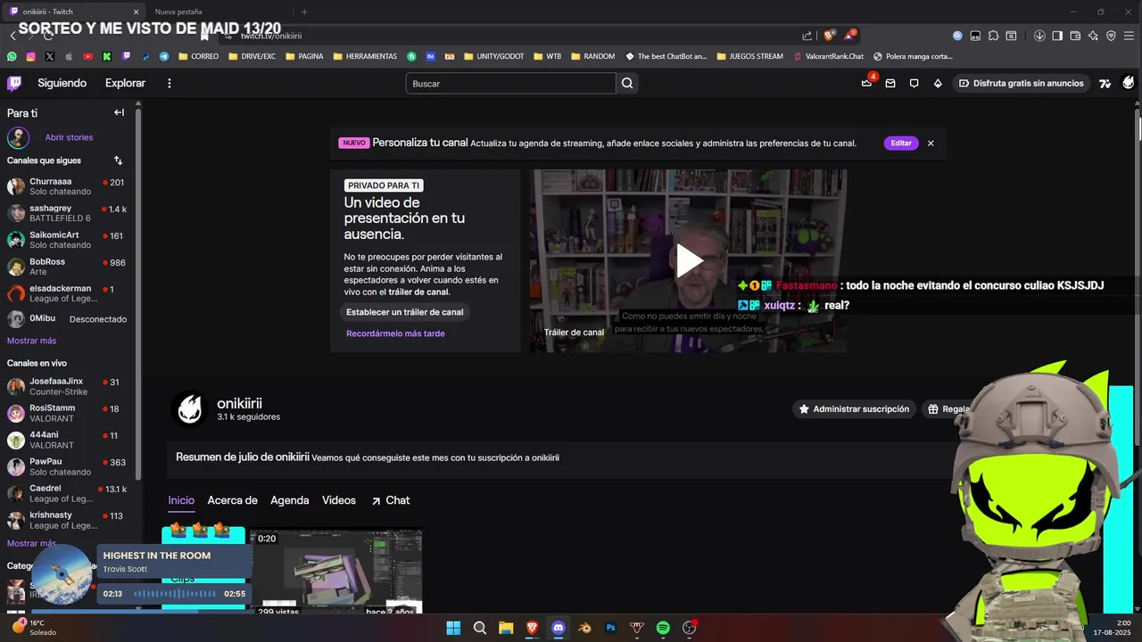Click Establecer un tráiler de canal
The height and width of the screenshot is (642, 1142).
point(405,312)
